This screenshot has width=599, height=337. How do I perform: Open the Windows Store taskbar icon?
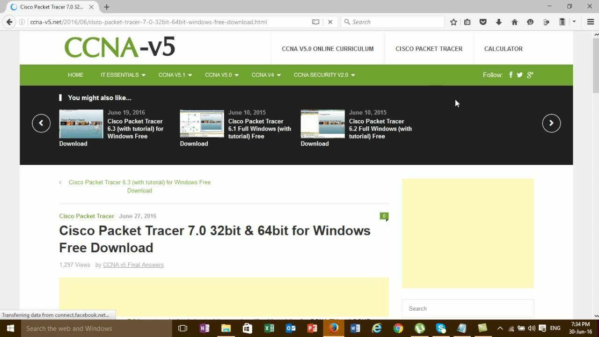click(x=248, y=328)
